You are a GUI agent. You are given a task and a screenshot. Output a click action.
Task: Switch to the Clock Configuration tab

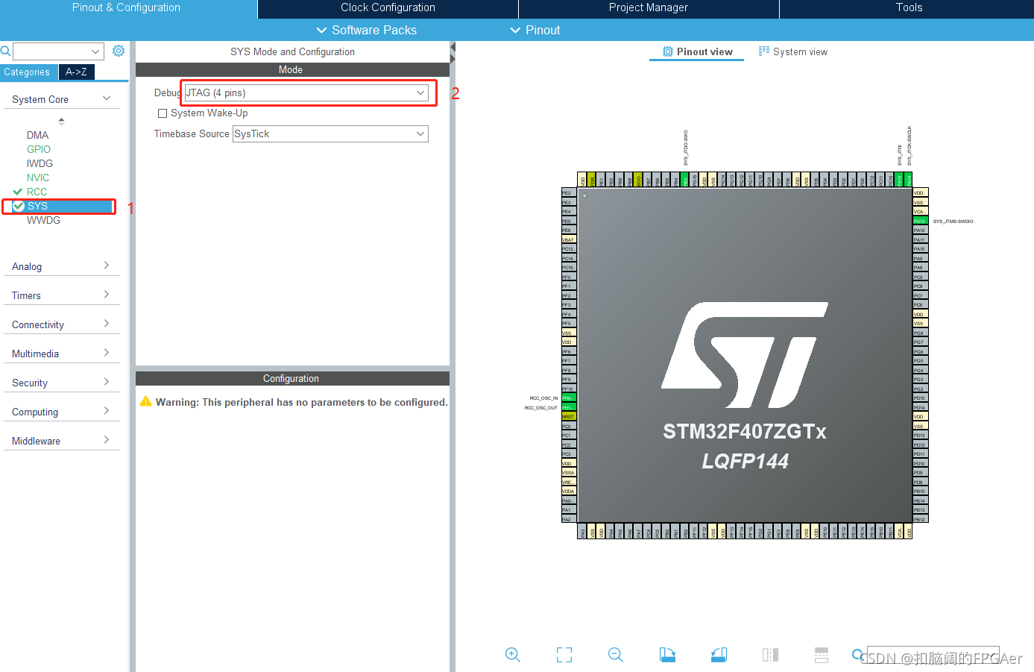coord(388,8)
